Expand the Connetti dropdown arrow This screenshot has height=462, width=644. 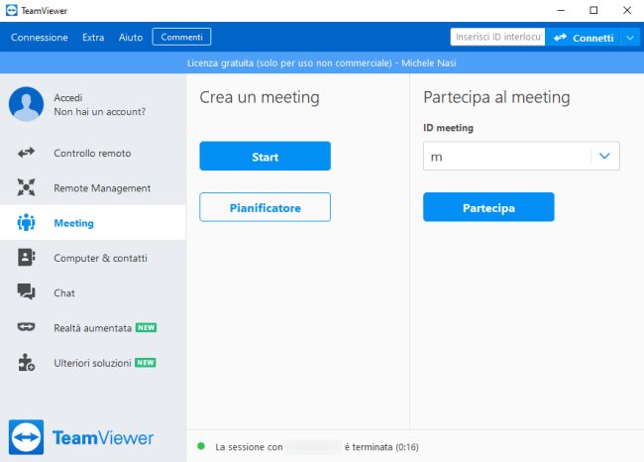(x=630, y=38)
